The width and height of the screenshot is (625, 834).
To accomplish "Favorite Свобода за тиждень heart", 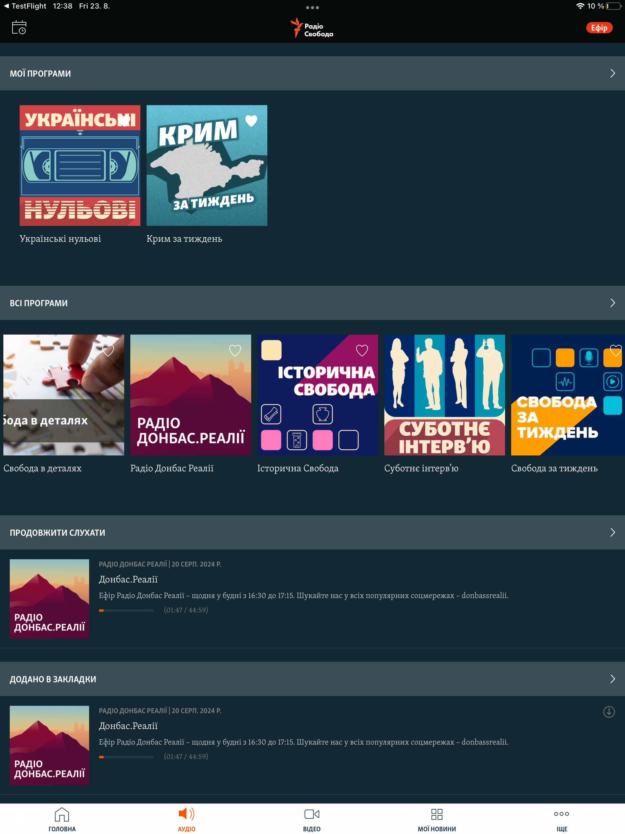I will [x=616, y=350].
